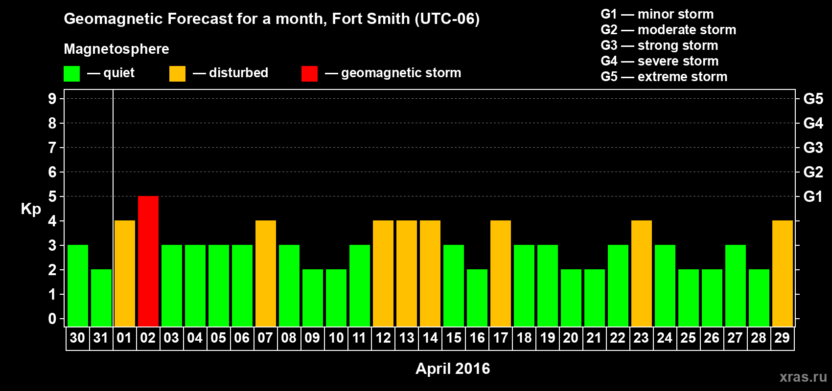
Task: Click the 'geomagnetic storm' legend text
Action: 401,73
